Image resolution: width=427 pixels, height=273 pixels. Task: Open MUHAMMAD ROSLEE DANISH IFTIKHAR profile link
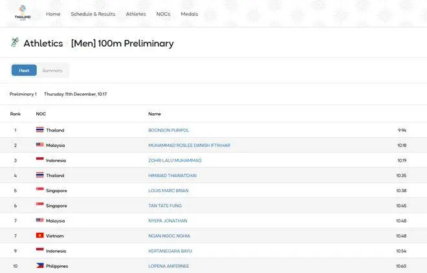(x=189, y=145)
